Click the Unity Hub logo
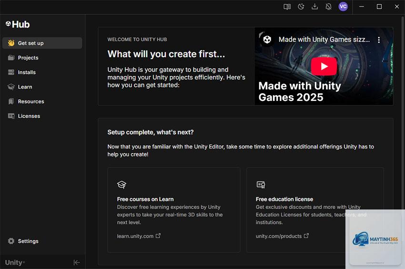The image size is (405, 269). coord(18,24)
